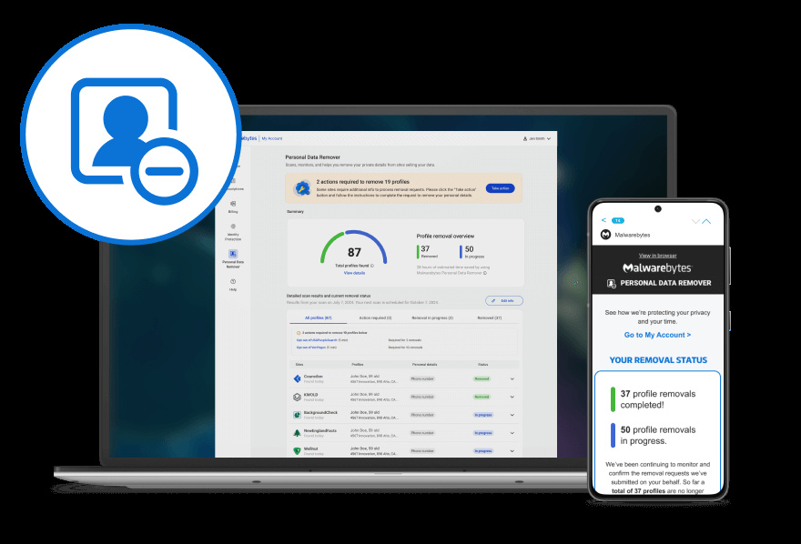
Task: Tap Go to My Account on the phone
Action: (657, 335)
